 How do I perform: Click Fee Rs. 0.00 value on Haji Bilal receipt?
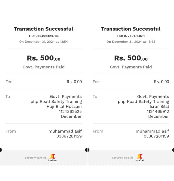(x=74, y=82)
